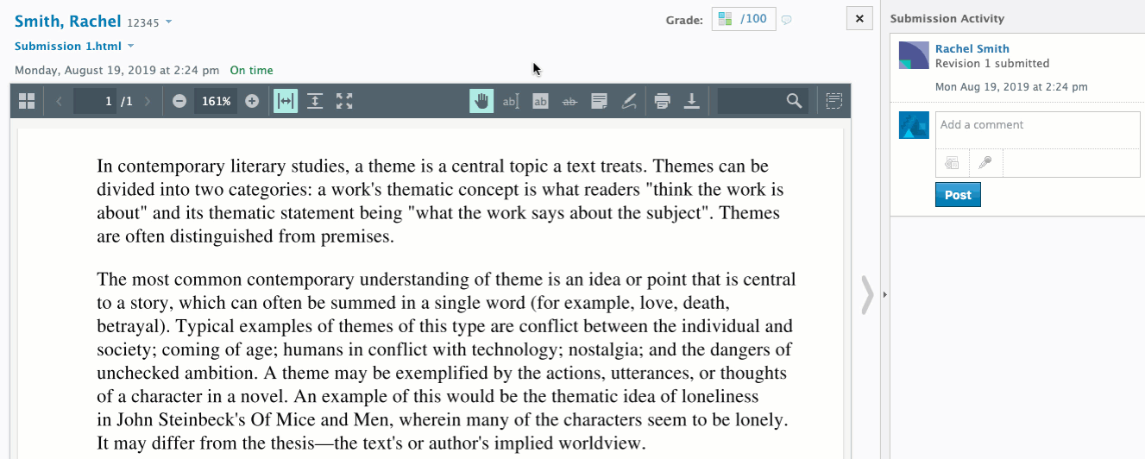This screenshot has width=1145, height=459.
Task: Select the text selection tool
Action: [x=511, y=101]
